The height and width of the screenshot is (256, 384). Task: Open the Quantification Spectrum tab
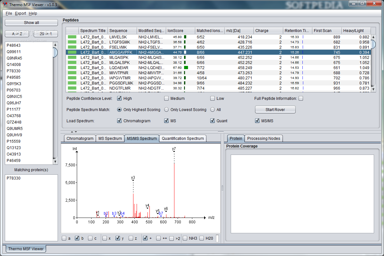(x=183, y=138)
